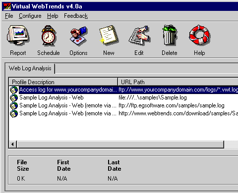Click the http://www.webtrends.com/download/samples URL path
238x193 pixels.
pos(178,113)
